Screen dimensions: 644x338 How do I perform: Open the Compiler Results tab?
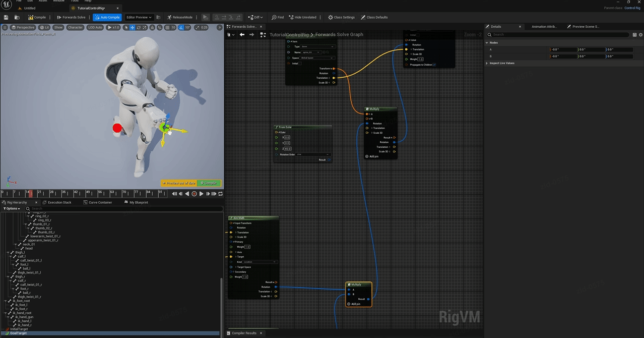(x=244, y=333)
